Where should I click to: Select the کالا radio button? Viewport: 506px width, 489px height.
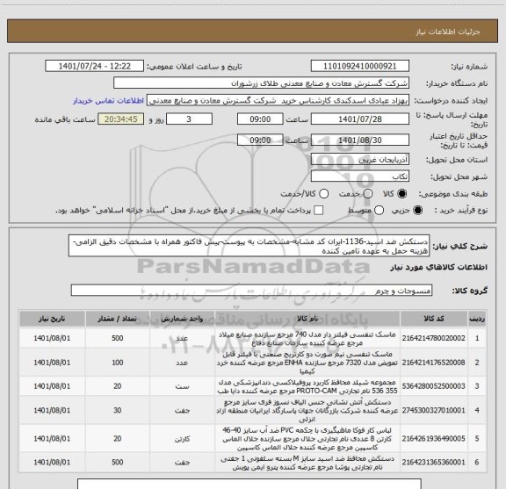click(x=402, y=194)
